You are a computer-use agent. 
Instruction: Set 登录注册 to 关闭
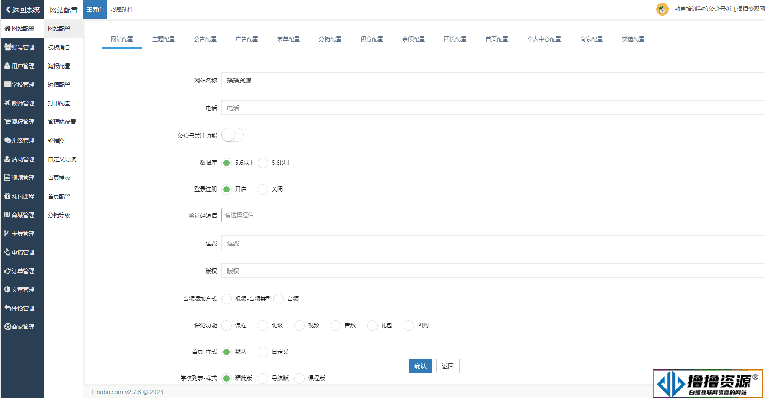click(x=263, y=189)
